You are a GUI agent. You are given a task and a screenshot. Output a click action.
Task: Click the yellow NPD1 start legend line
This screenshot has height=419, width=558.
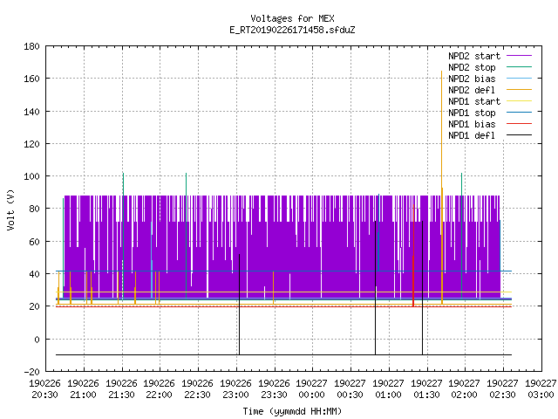(x=519, y=101)
